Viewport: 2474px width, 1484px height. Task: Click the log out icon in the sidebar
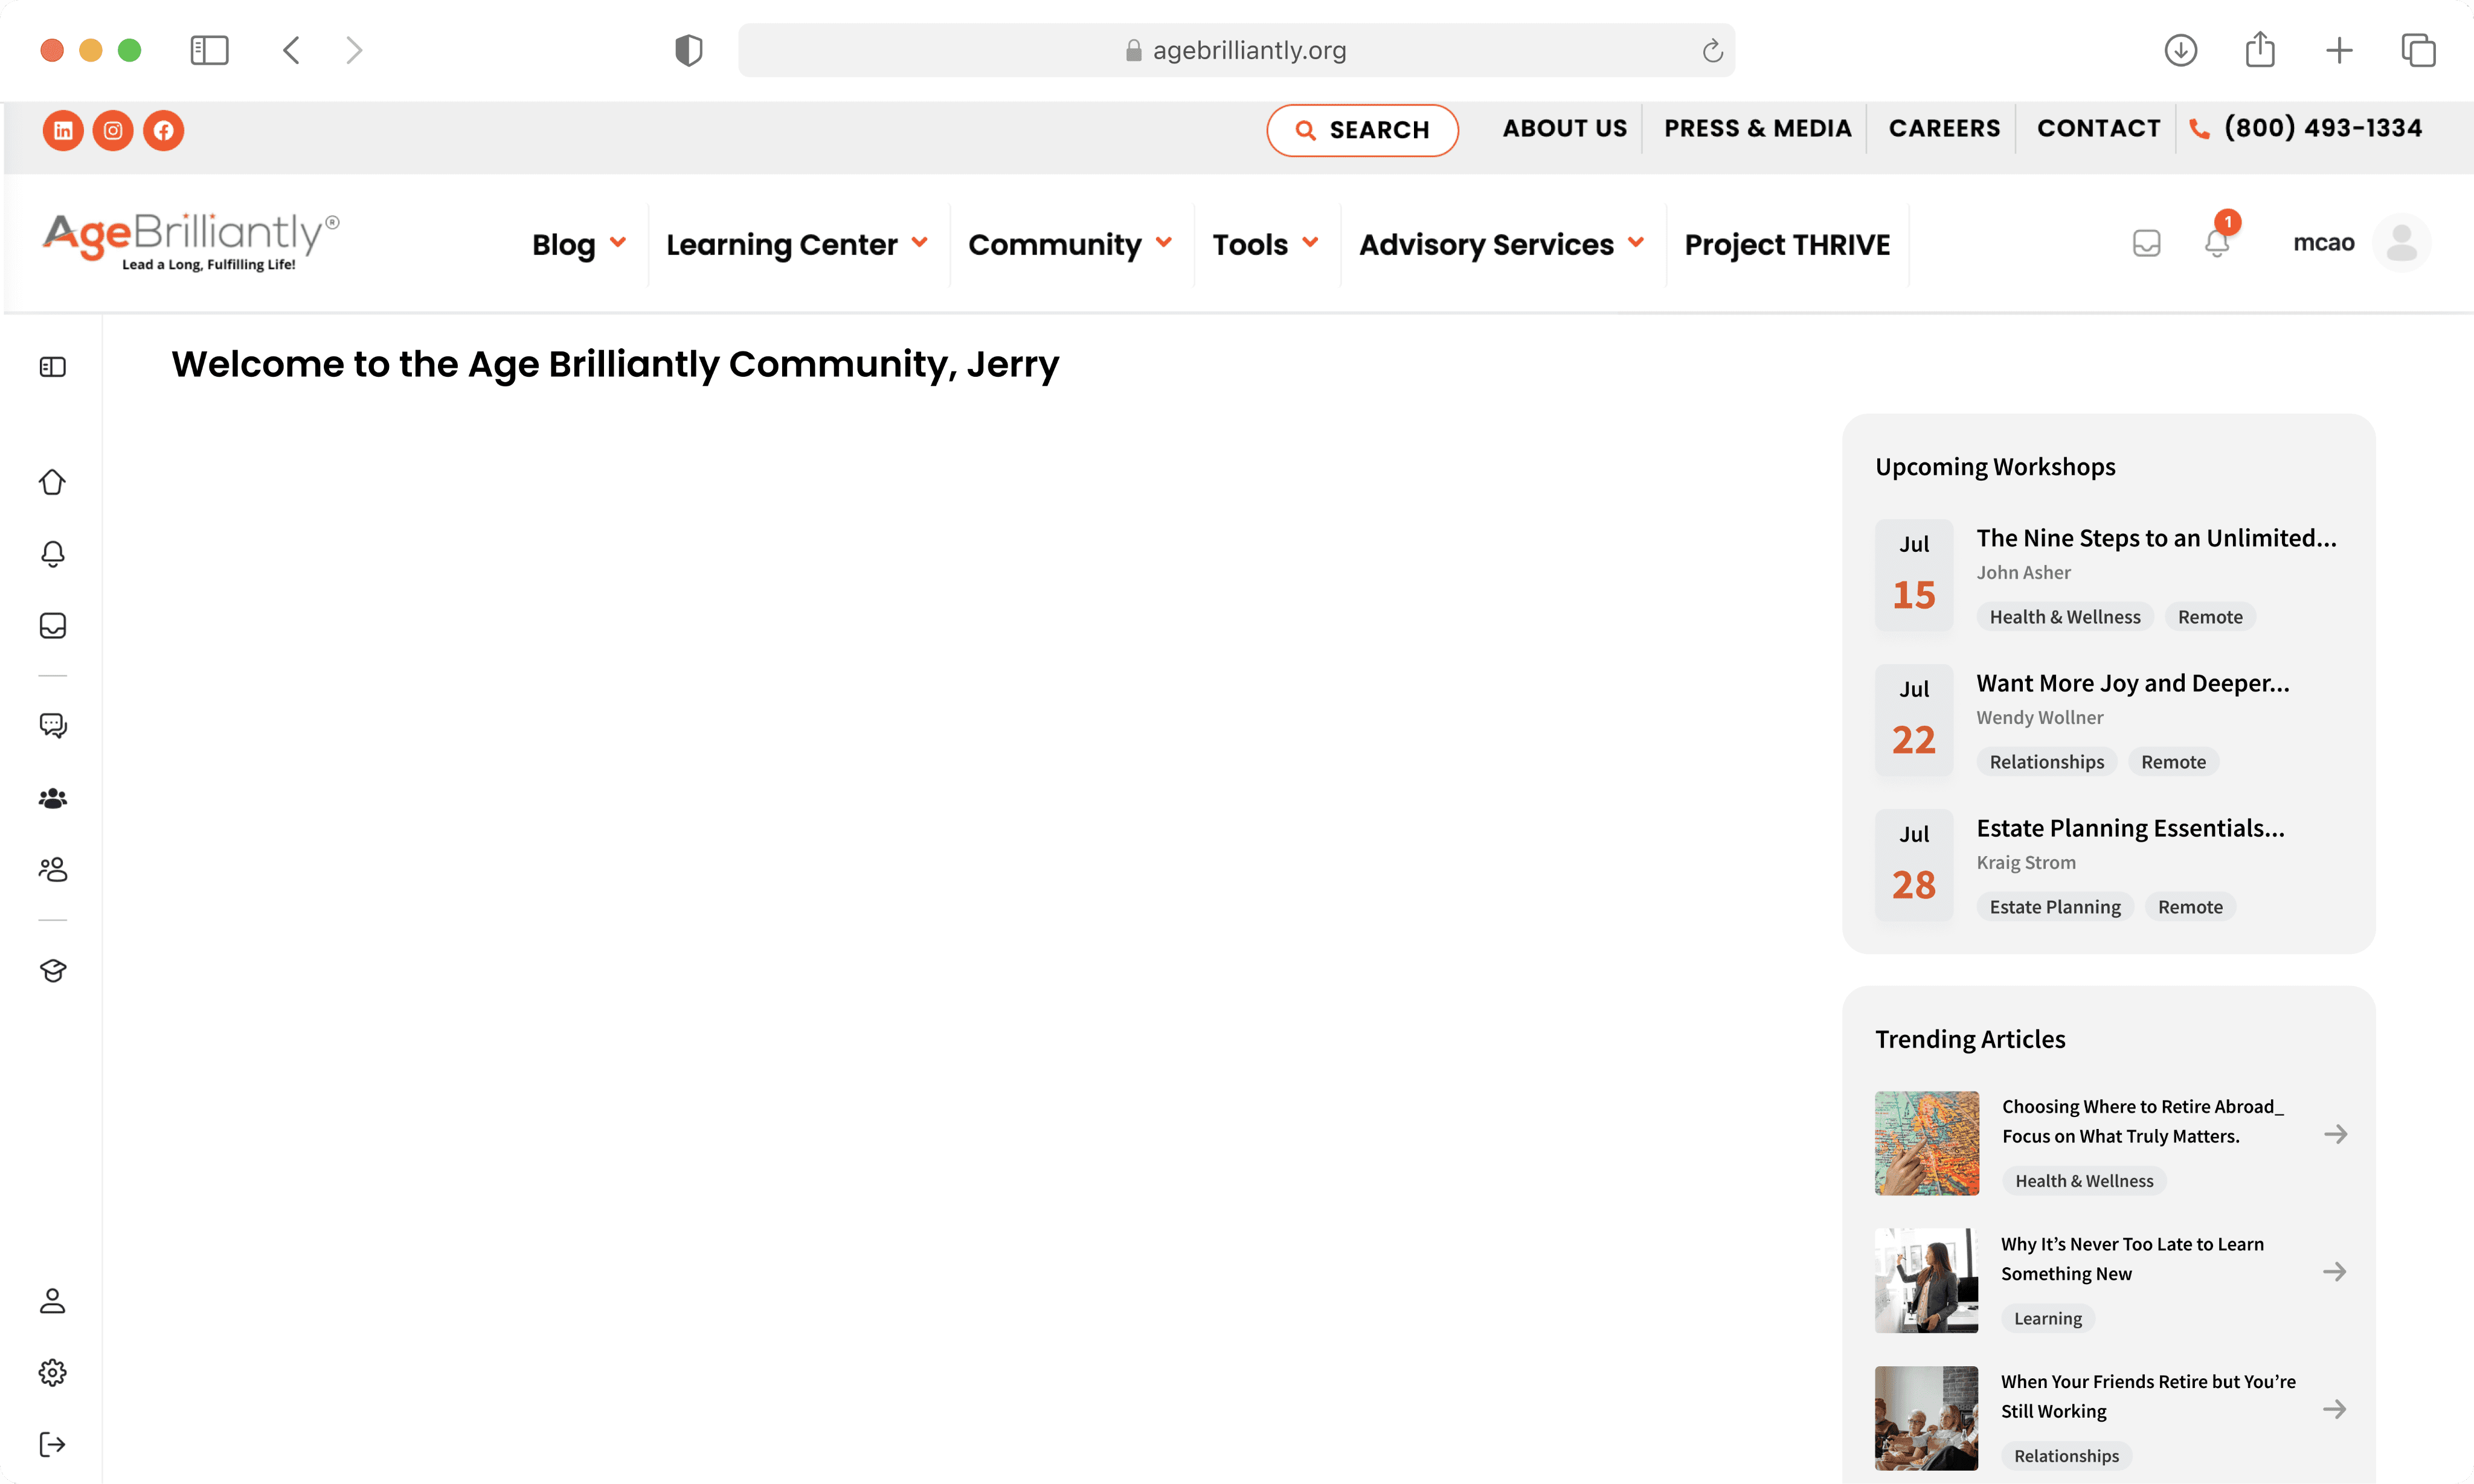[53, 1444]
